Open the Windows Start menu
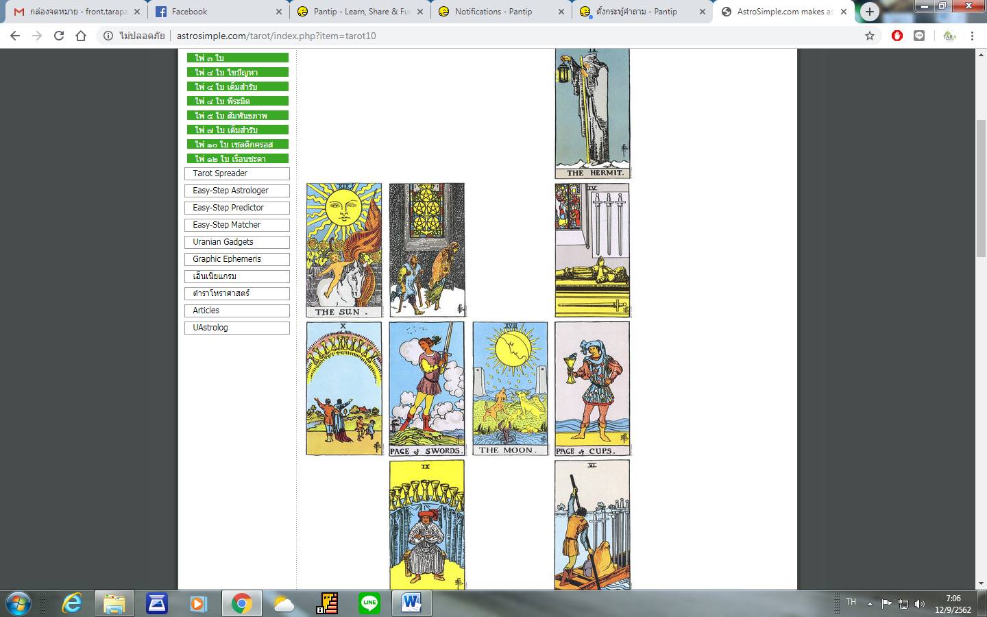 18,603
